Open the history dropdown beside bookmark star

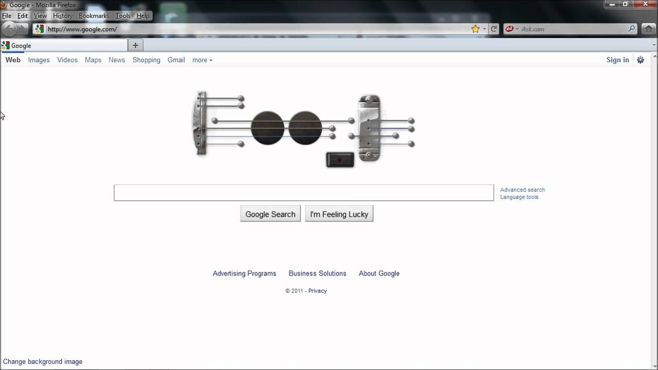tap(484, 29)
